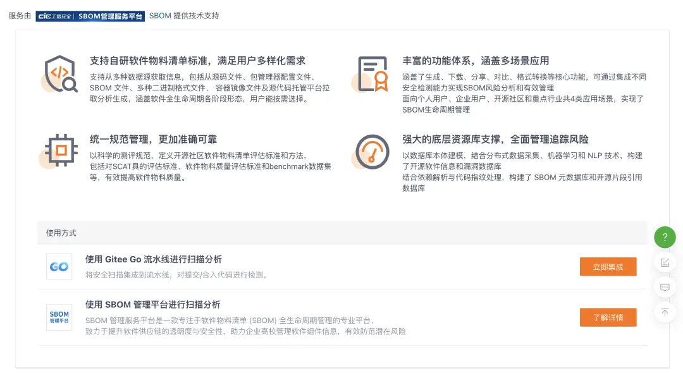Viewport: 683px width, 373px height.
Task: Click the 使用方式 section header
Action: point(61,233)
